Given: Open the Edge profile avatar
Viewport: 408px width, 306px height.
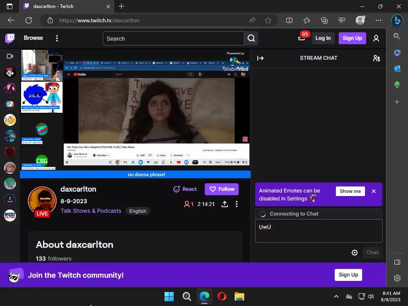Looking at the screenshot, I should pos(360,20).
